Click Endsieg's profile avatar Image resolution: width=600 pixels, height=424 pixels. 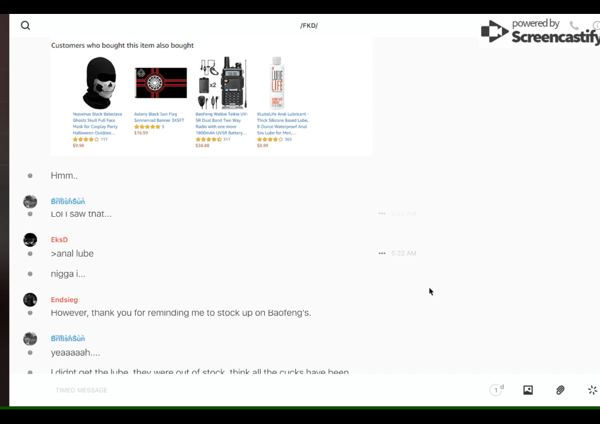(30, 300)
